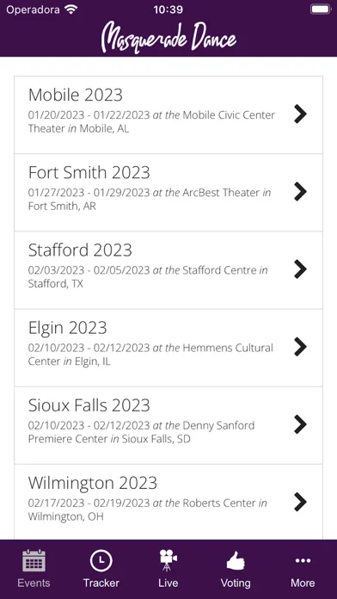Screen dimensions: 337x599
Task: Open the Events calendar icon
Action: pos(34,560)
